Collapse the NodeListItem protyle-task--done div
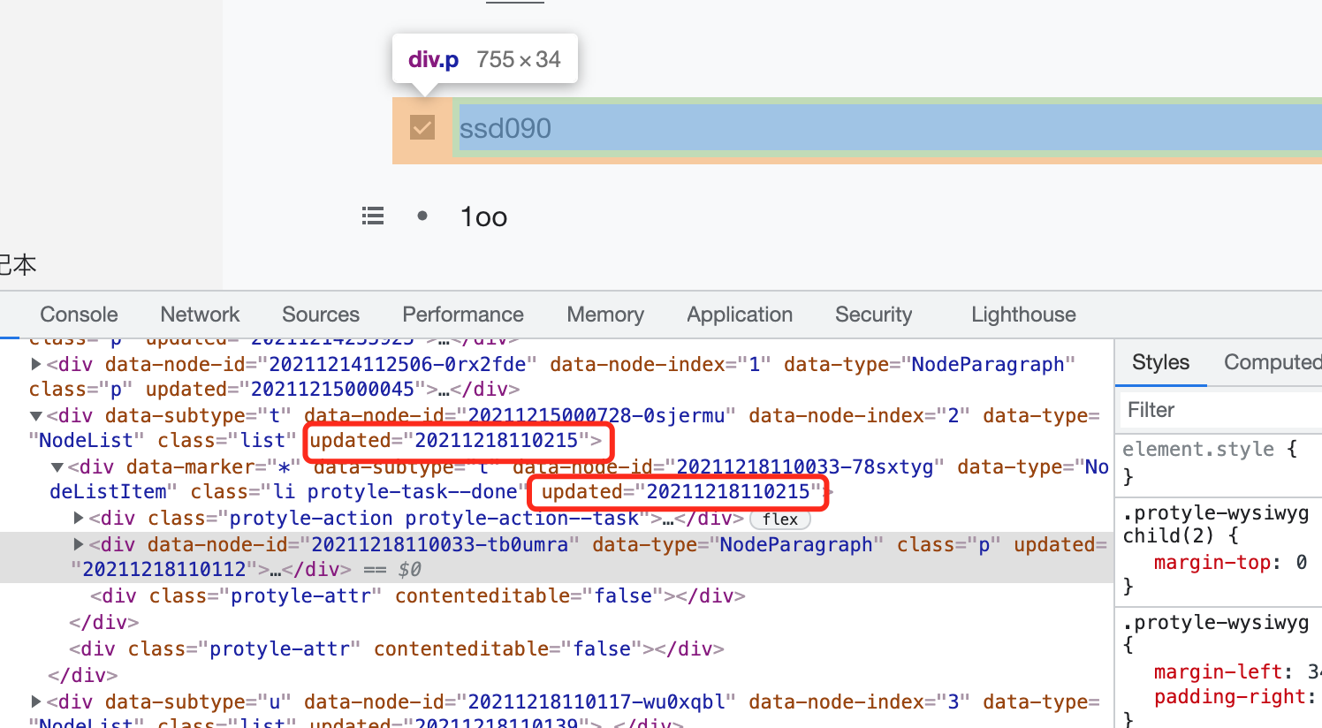 coord(57,466)
